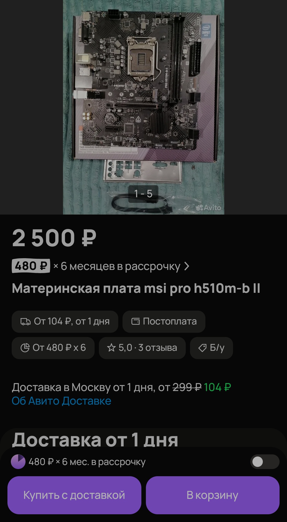Click the delivery truck icon
Viewport: 287px width, 522px height.
pyautogui.click(x=26, y=322)
